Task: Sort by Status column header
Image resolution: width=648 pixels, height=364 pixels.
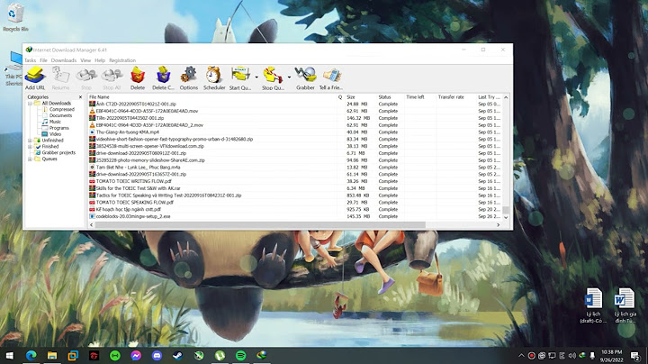Action: point(390,96)
